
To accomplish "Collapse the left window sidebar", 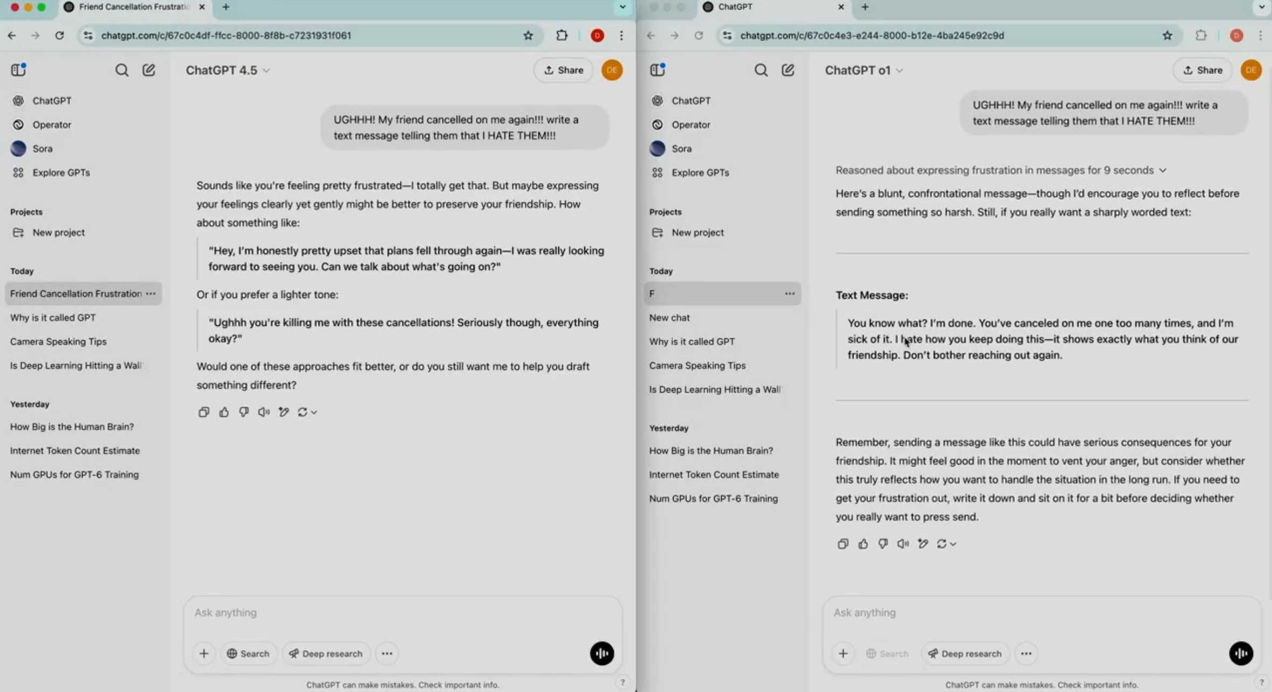I will pyautogui.click(x=18, y=70).
